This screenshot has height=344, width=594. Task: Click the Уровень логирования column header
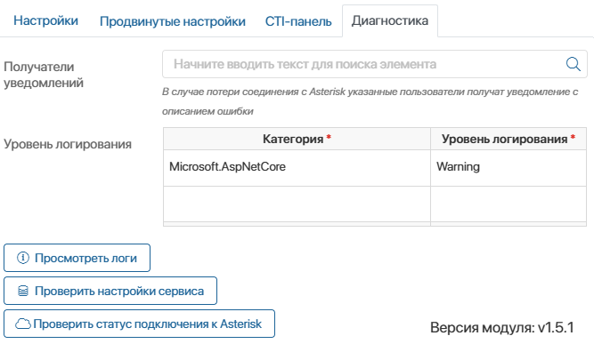[x=509, y=139]
